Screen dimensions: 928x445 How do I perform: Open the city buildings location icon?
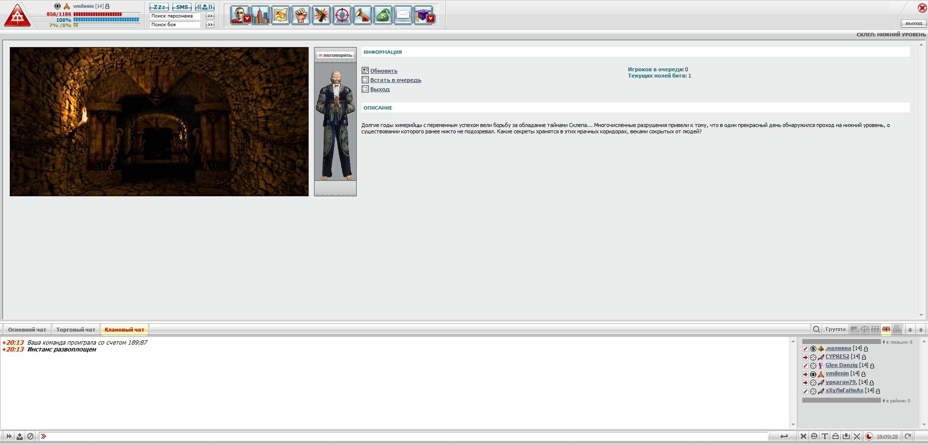pos(260,16)
